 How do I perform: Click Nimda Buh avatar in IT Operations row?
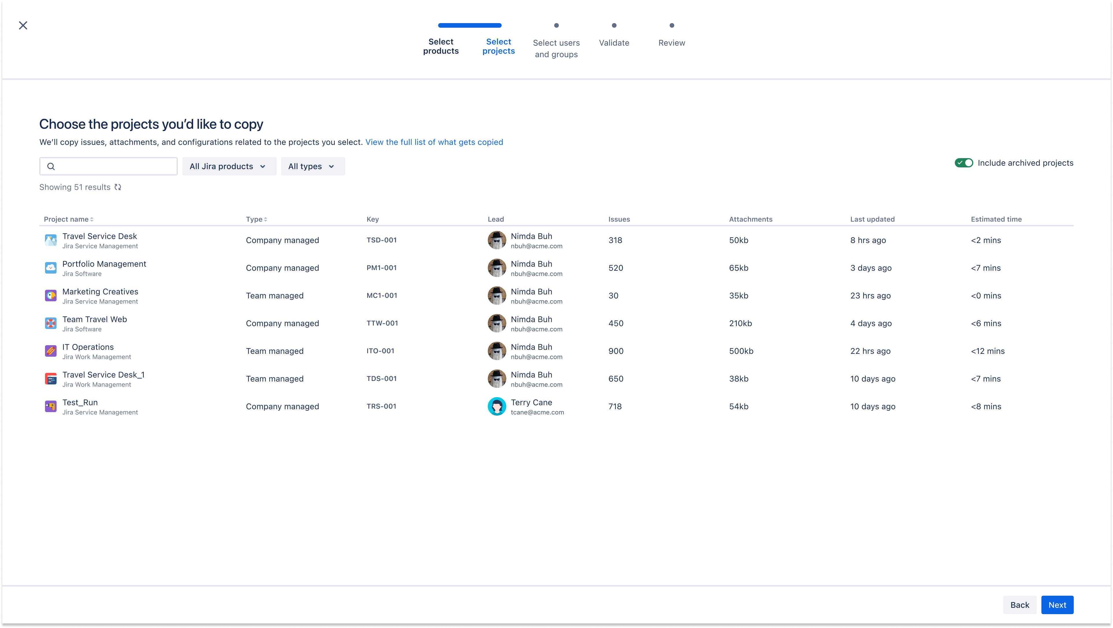pyautogui.click(x=497, y=351)
